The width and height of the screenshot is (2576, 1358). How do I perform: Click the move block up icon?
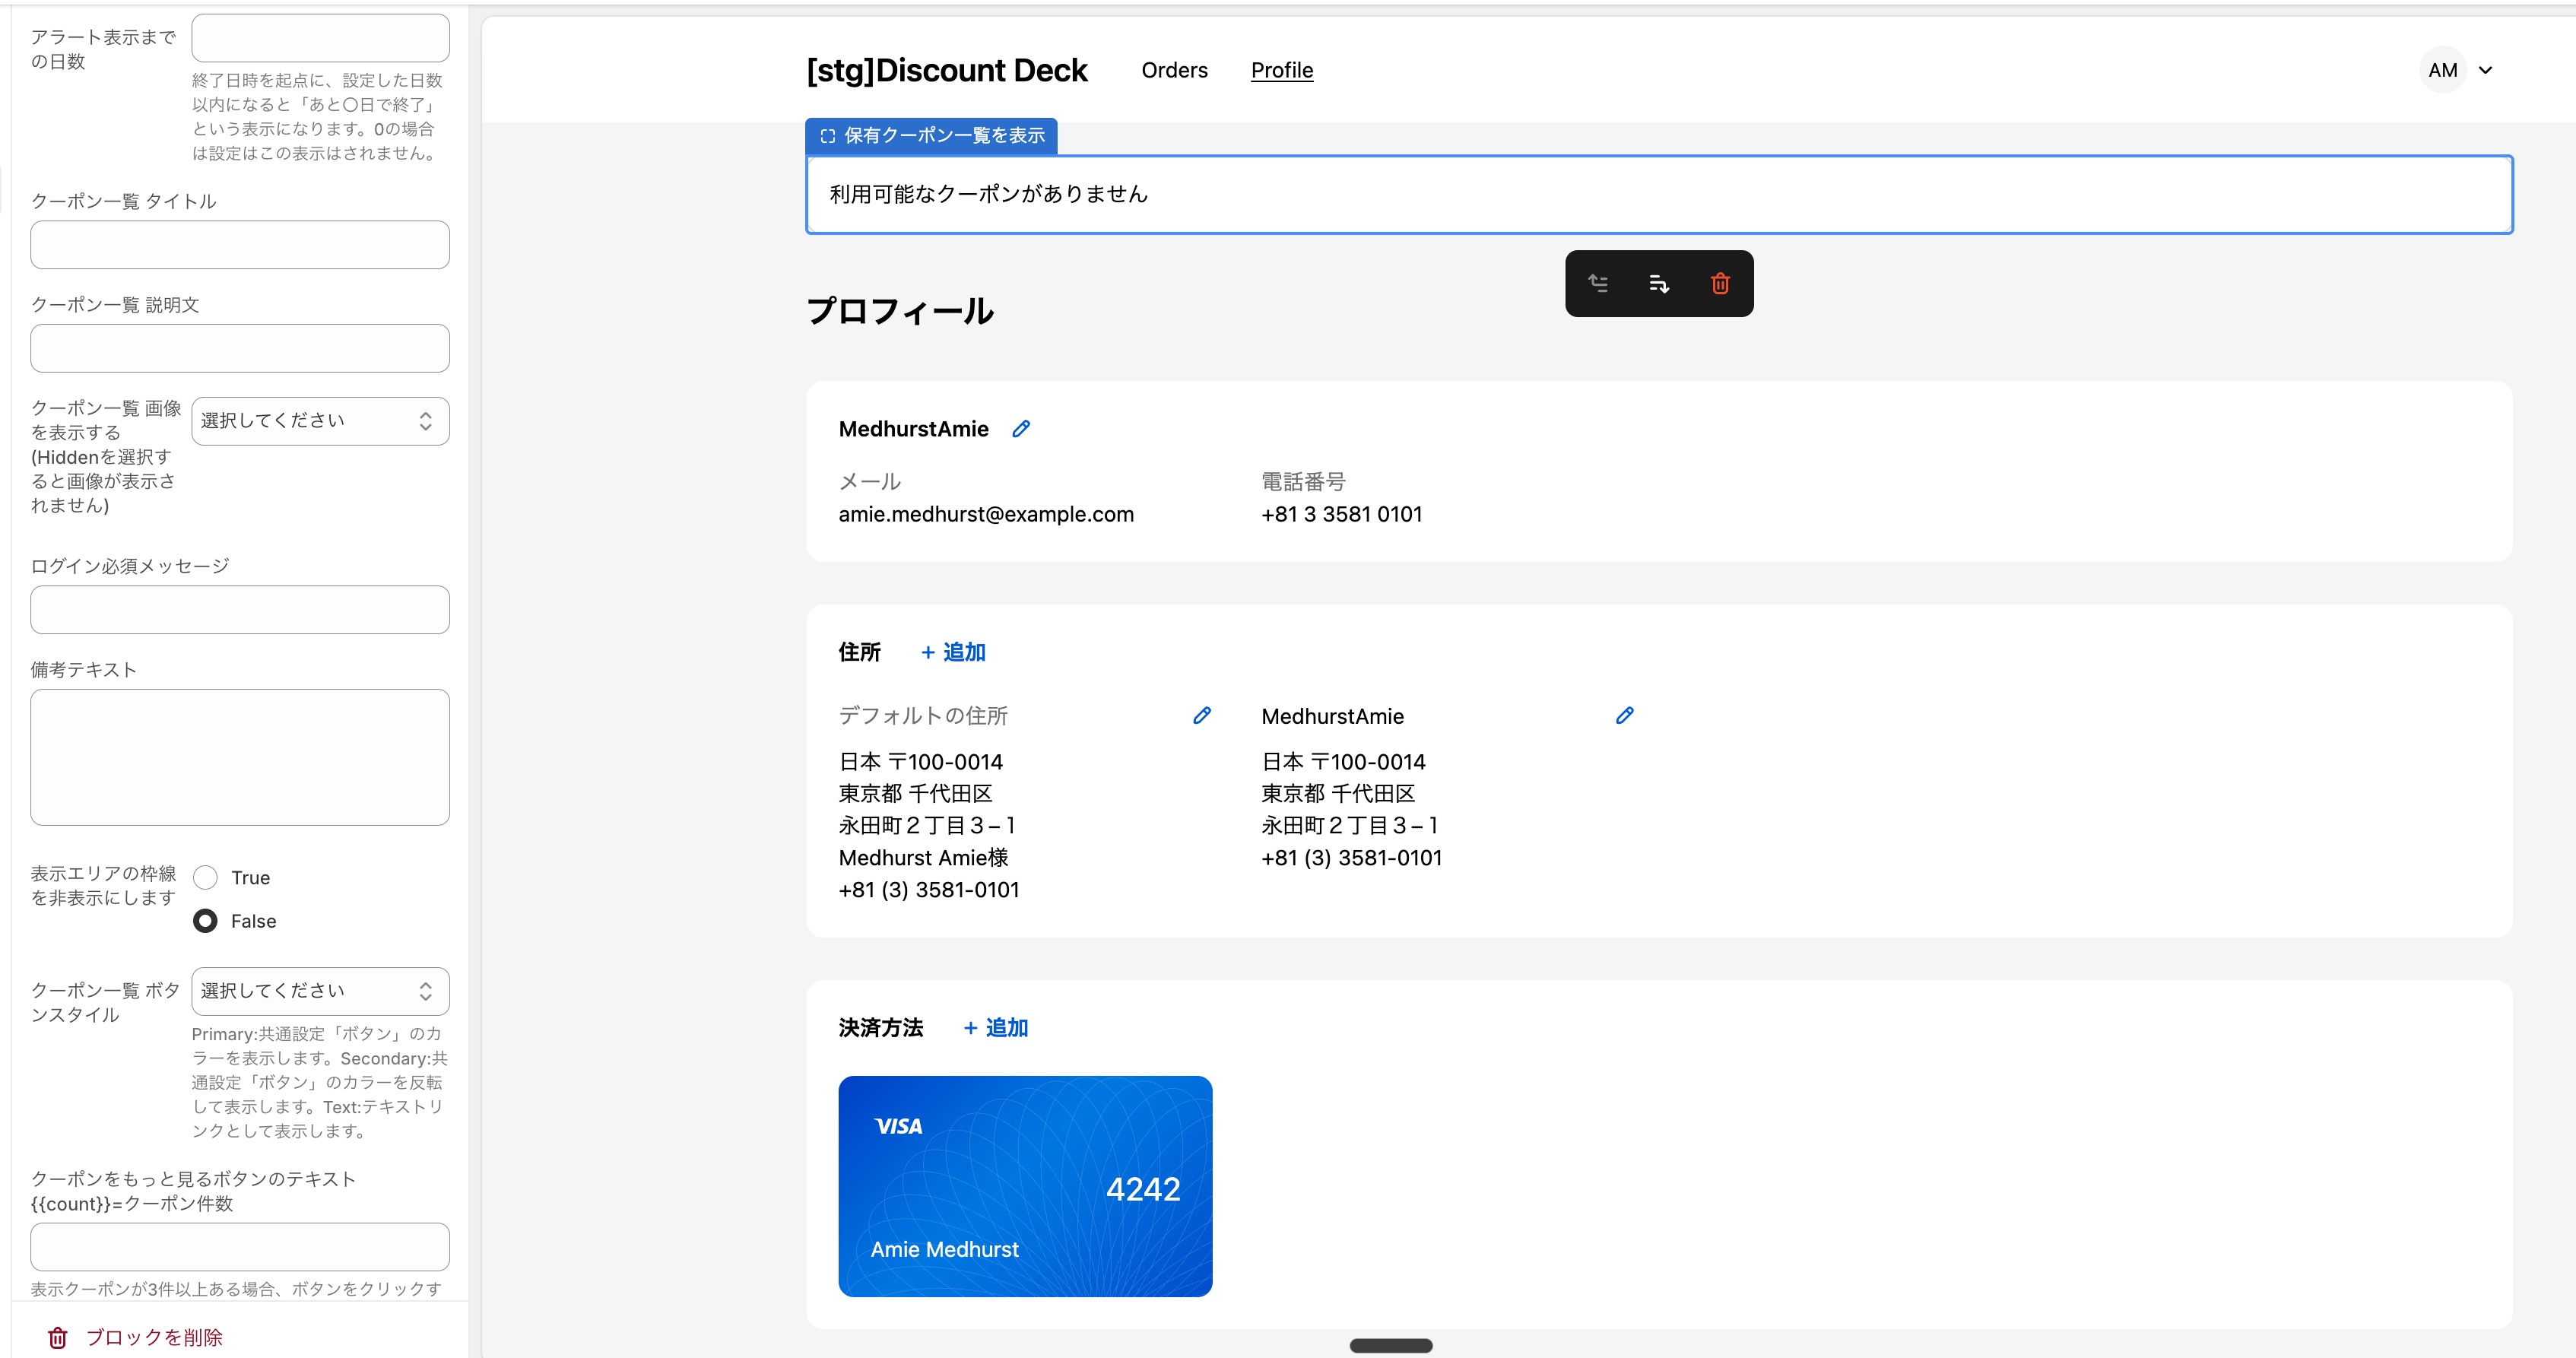coord(1598,284)
